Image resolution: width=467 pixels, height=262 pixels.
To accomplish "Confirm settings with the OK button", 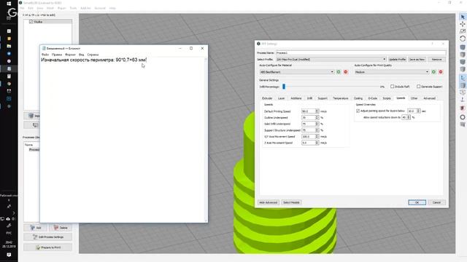I will tap(417, 202).
